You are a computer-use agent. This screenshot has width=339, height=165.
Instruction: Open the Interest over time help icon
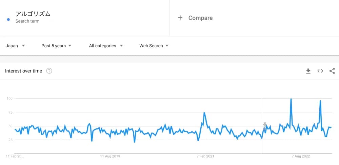click(x=49, y=71)
